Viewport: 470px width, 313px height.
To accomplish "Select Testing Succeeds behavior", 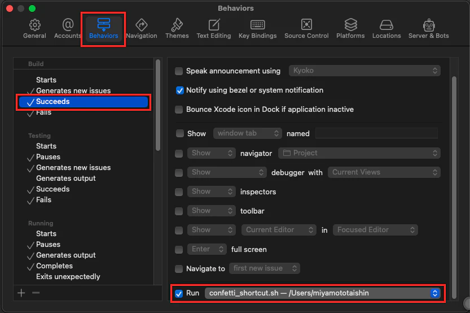I will [x=53, y=189].
